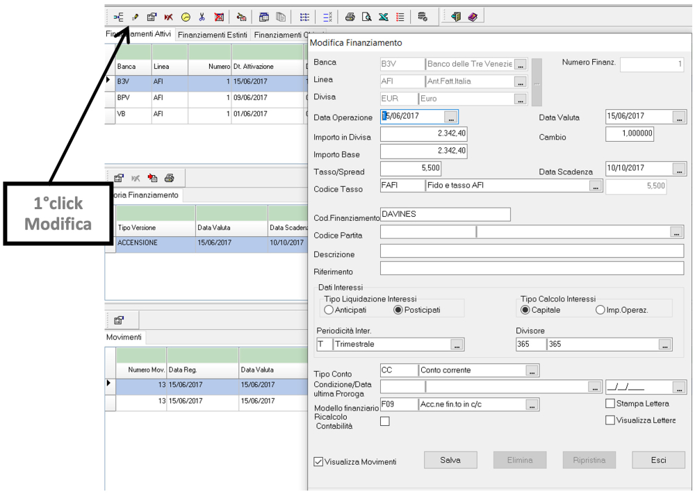Click the purple help book icon
This screenshot has height=494, width=695.
point(473,17)
